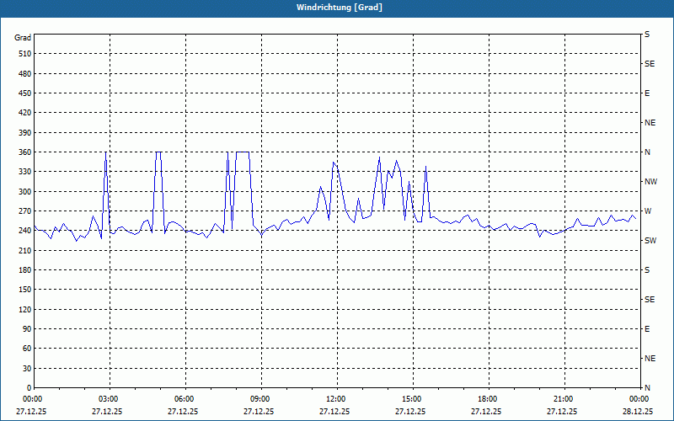Screen dimensions: 674x421
Task: Click the 15:00 time label on the x-axis
Action: pyautogui.click(x=411, y=399)
